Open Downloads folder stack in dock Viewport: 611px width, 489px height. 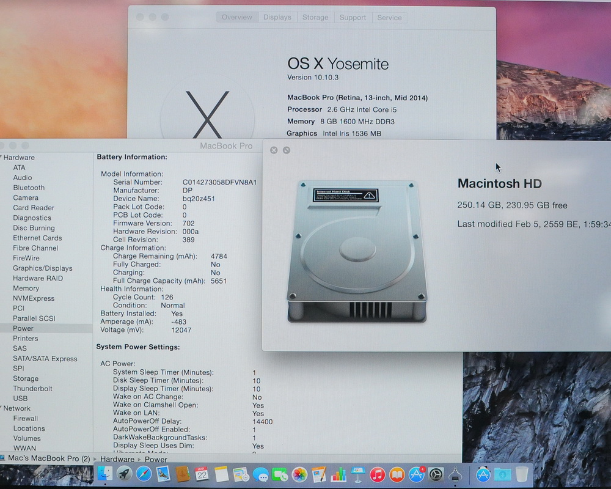(503, 474)
